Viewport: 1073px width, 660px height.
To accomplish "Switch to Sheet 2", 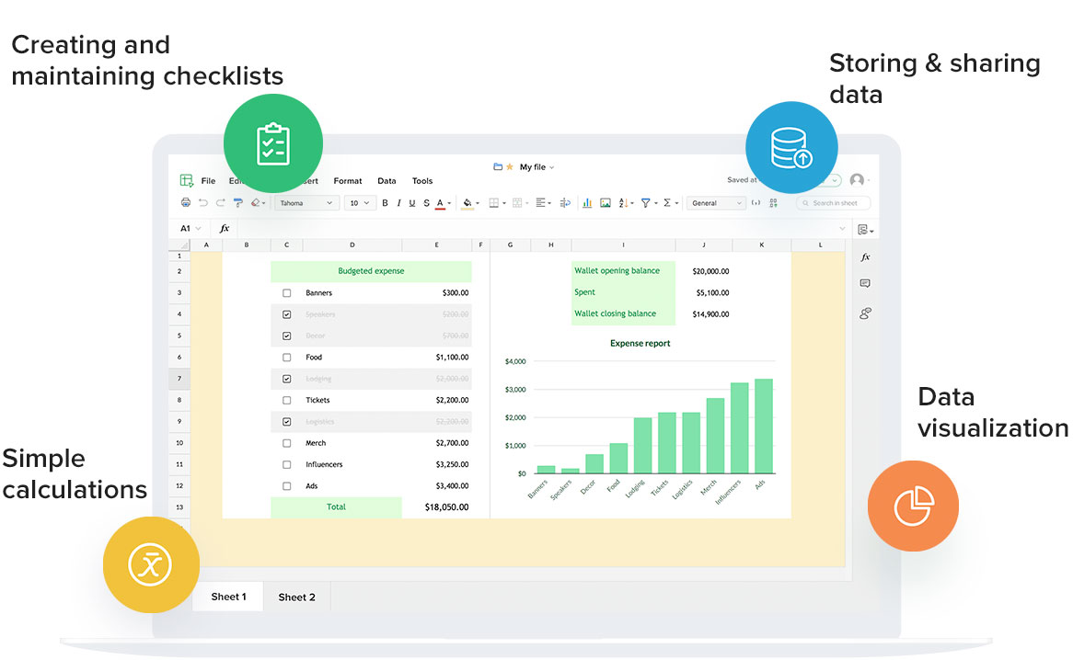I will pos(297,597).
